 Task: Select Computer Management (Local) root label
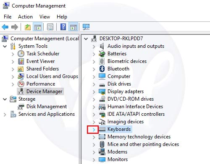[x=45, y=39]
